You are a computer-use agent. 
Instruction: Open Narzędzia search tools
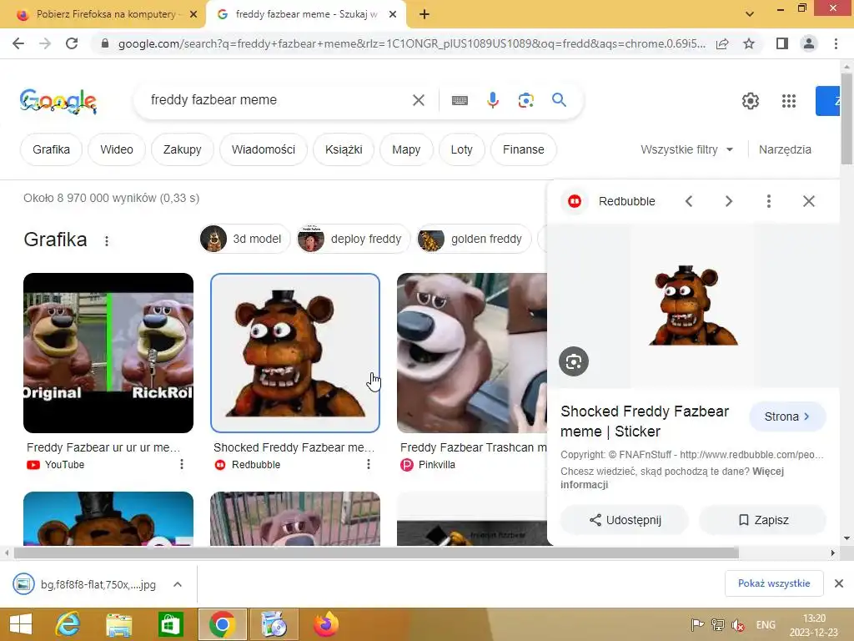point(785,149)
